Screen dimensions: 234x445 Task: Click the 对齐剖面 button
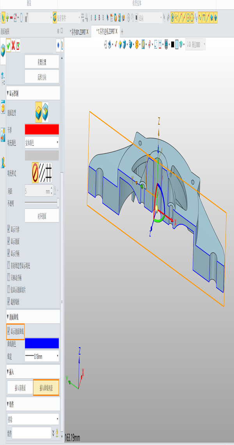[x=42, y=216]
